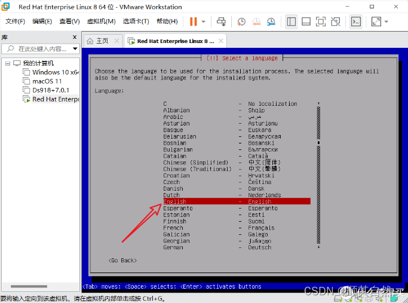Click the library horizontal scrollbar
The width and height of the screenshot is (408, 303).
click(x=29, y=286)
